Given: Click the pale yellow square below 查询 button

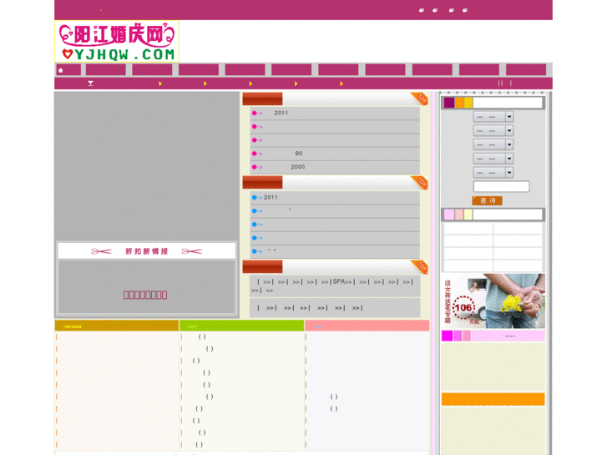Looking at the screenshot, I should click(x=468, y=215).
